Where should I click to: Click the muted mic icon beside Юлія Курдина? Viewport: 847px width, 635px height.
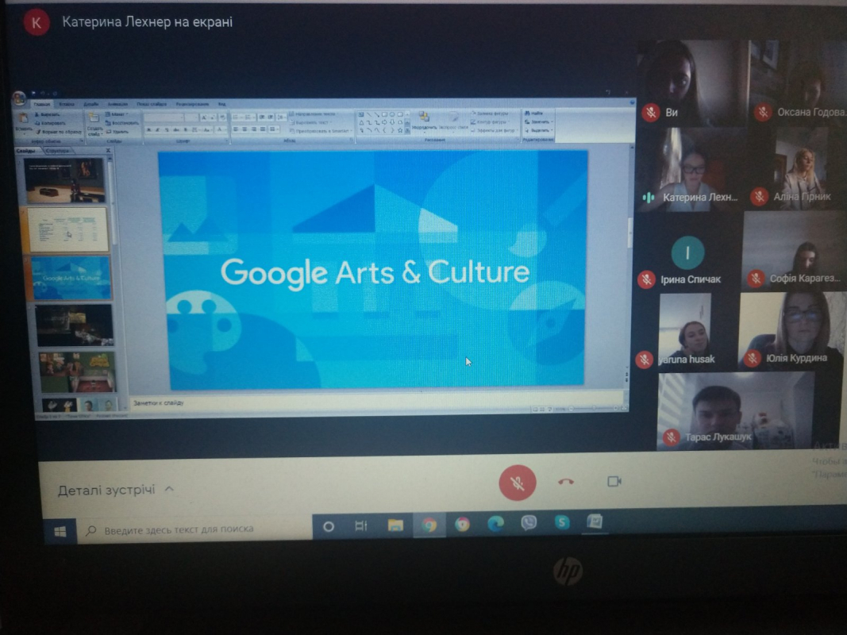coord(752,358)
